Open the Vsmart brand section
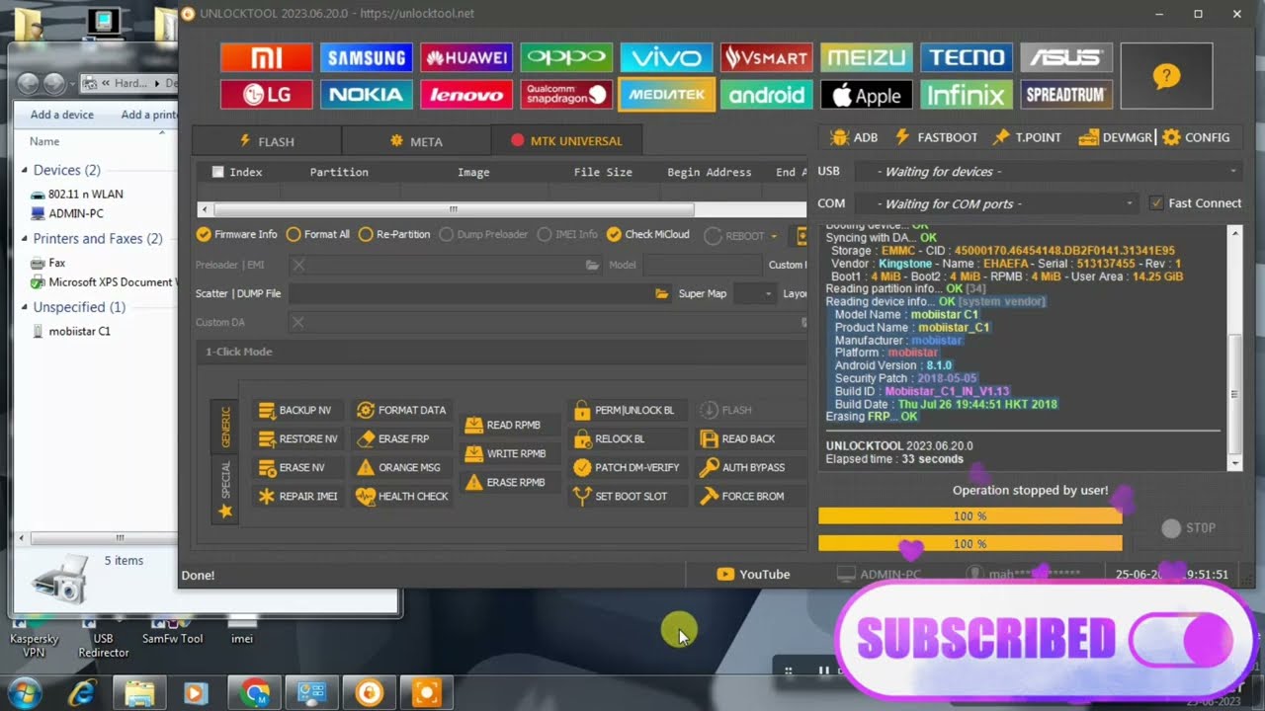 pyautogui.click(x=767, y=57)
